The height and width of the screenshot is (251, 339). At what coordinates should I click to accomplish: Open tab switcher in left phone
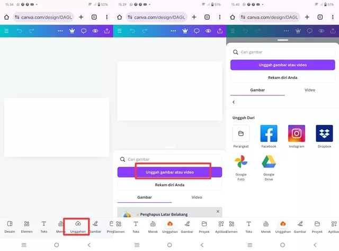tap(94, 17)
